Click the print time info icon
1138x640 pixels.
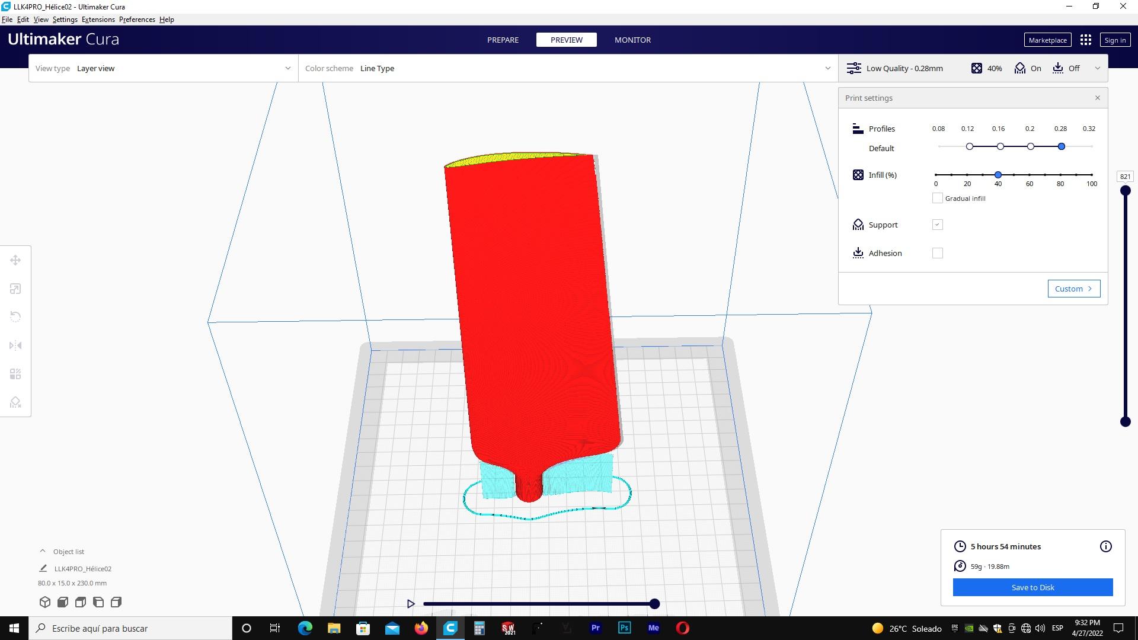(1105, 546)
